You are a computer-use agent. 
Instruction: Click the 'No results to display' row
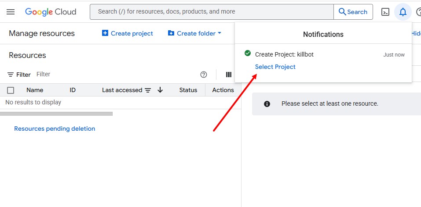(121, 103)
